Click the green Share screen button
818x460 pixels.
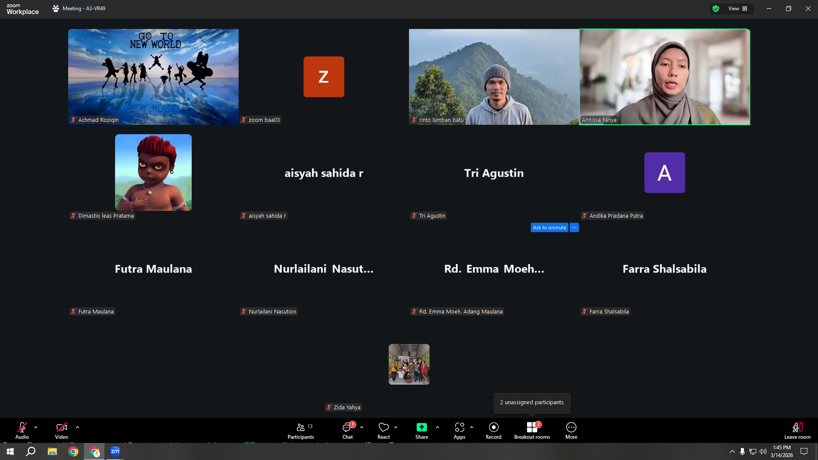pos(422,430)
